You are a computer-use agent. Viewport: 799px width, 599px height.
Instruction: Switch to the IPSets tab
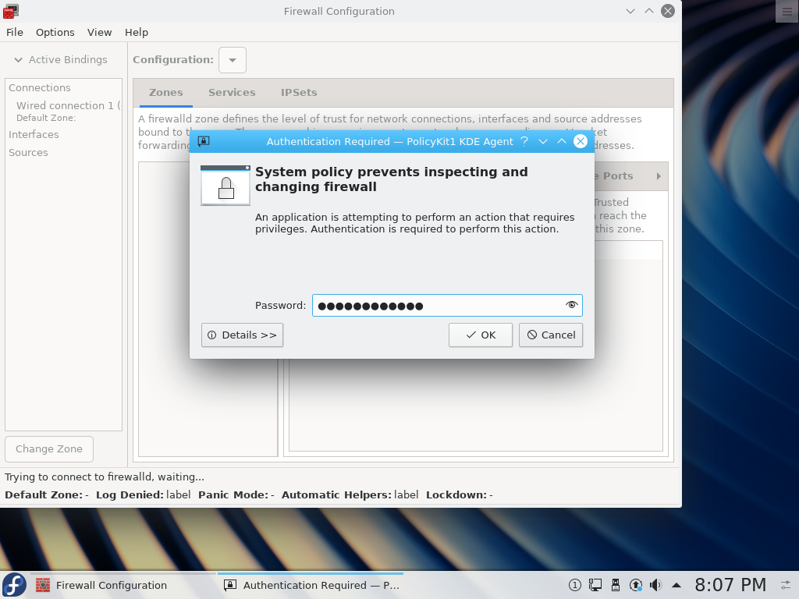pyautogui.click(x=299, y=92)
